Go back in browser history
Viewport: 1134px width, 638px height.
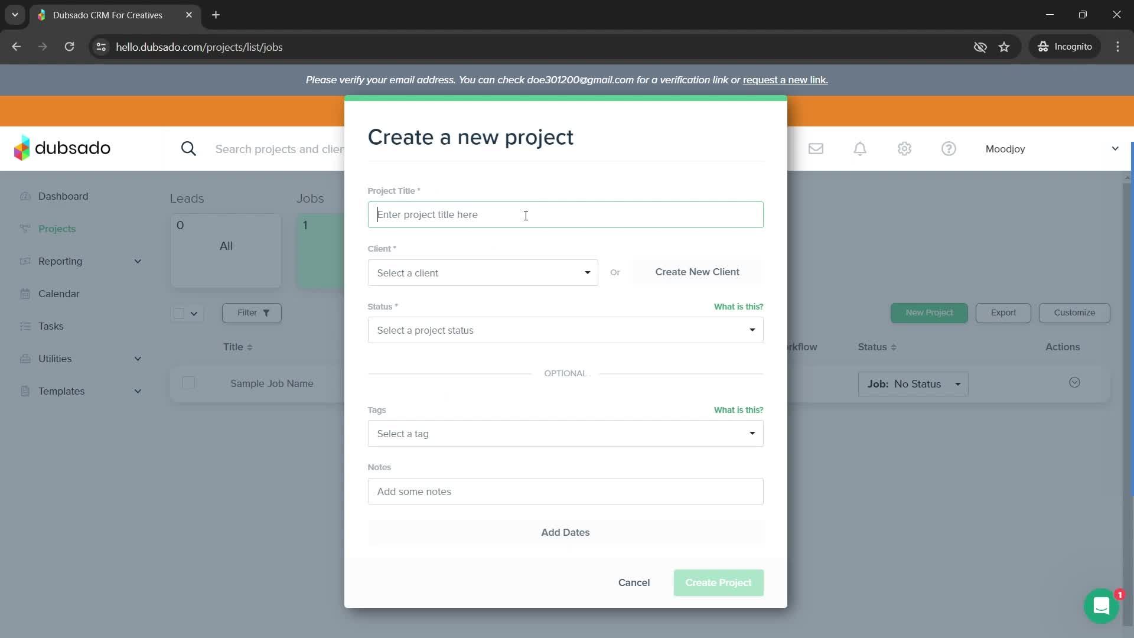pyautogui.click(x=17, y=47)
